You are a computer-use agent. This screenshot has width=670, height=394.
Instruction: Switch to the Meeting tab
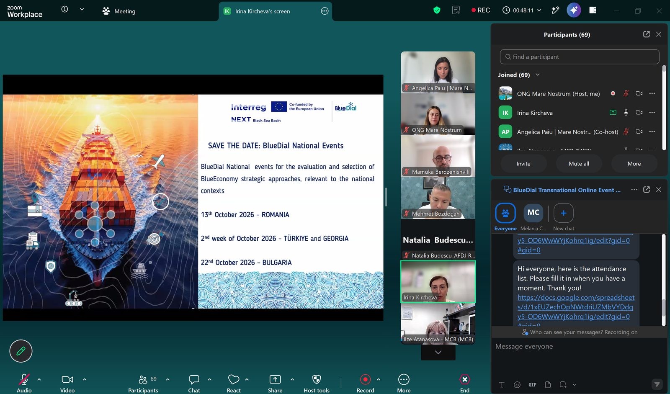[x=119, y=11]
